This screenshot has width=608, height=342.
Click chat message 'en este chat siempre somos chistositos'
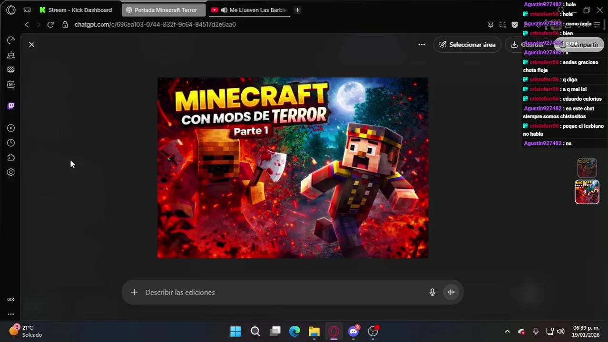click(559, 113)
